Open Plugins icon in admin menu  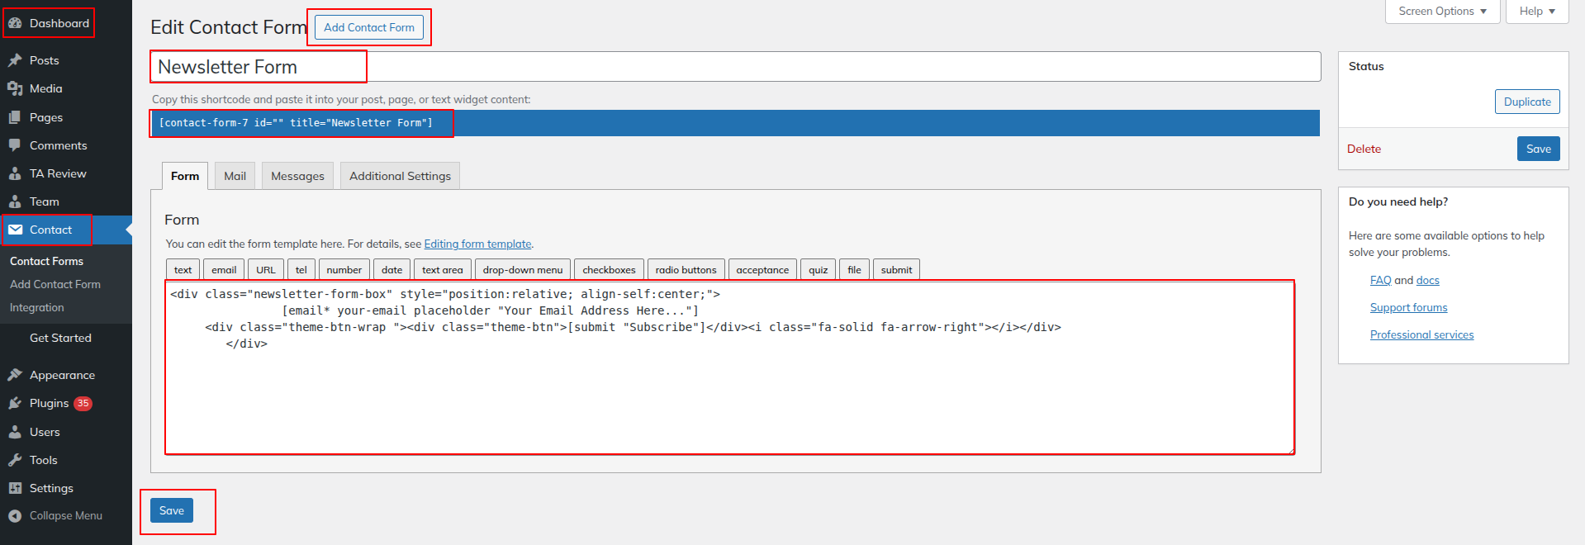(15, 403)
